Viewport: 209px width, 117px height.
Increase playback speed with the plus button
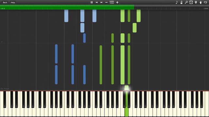[x=117, y=2]
